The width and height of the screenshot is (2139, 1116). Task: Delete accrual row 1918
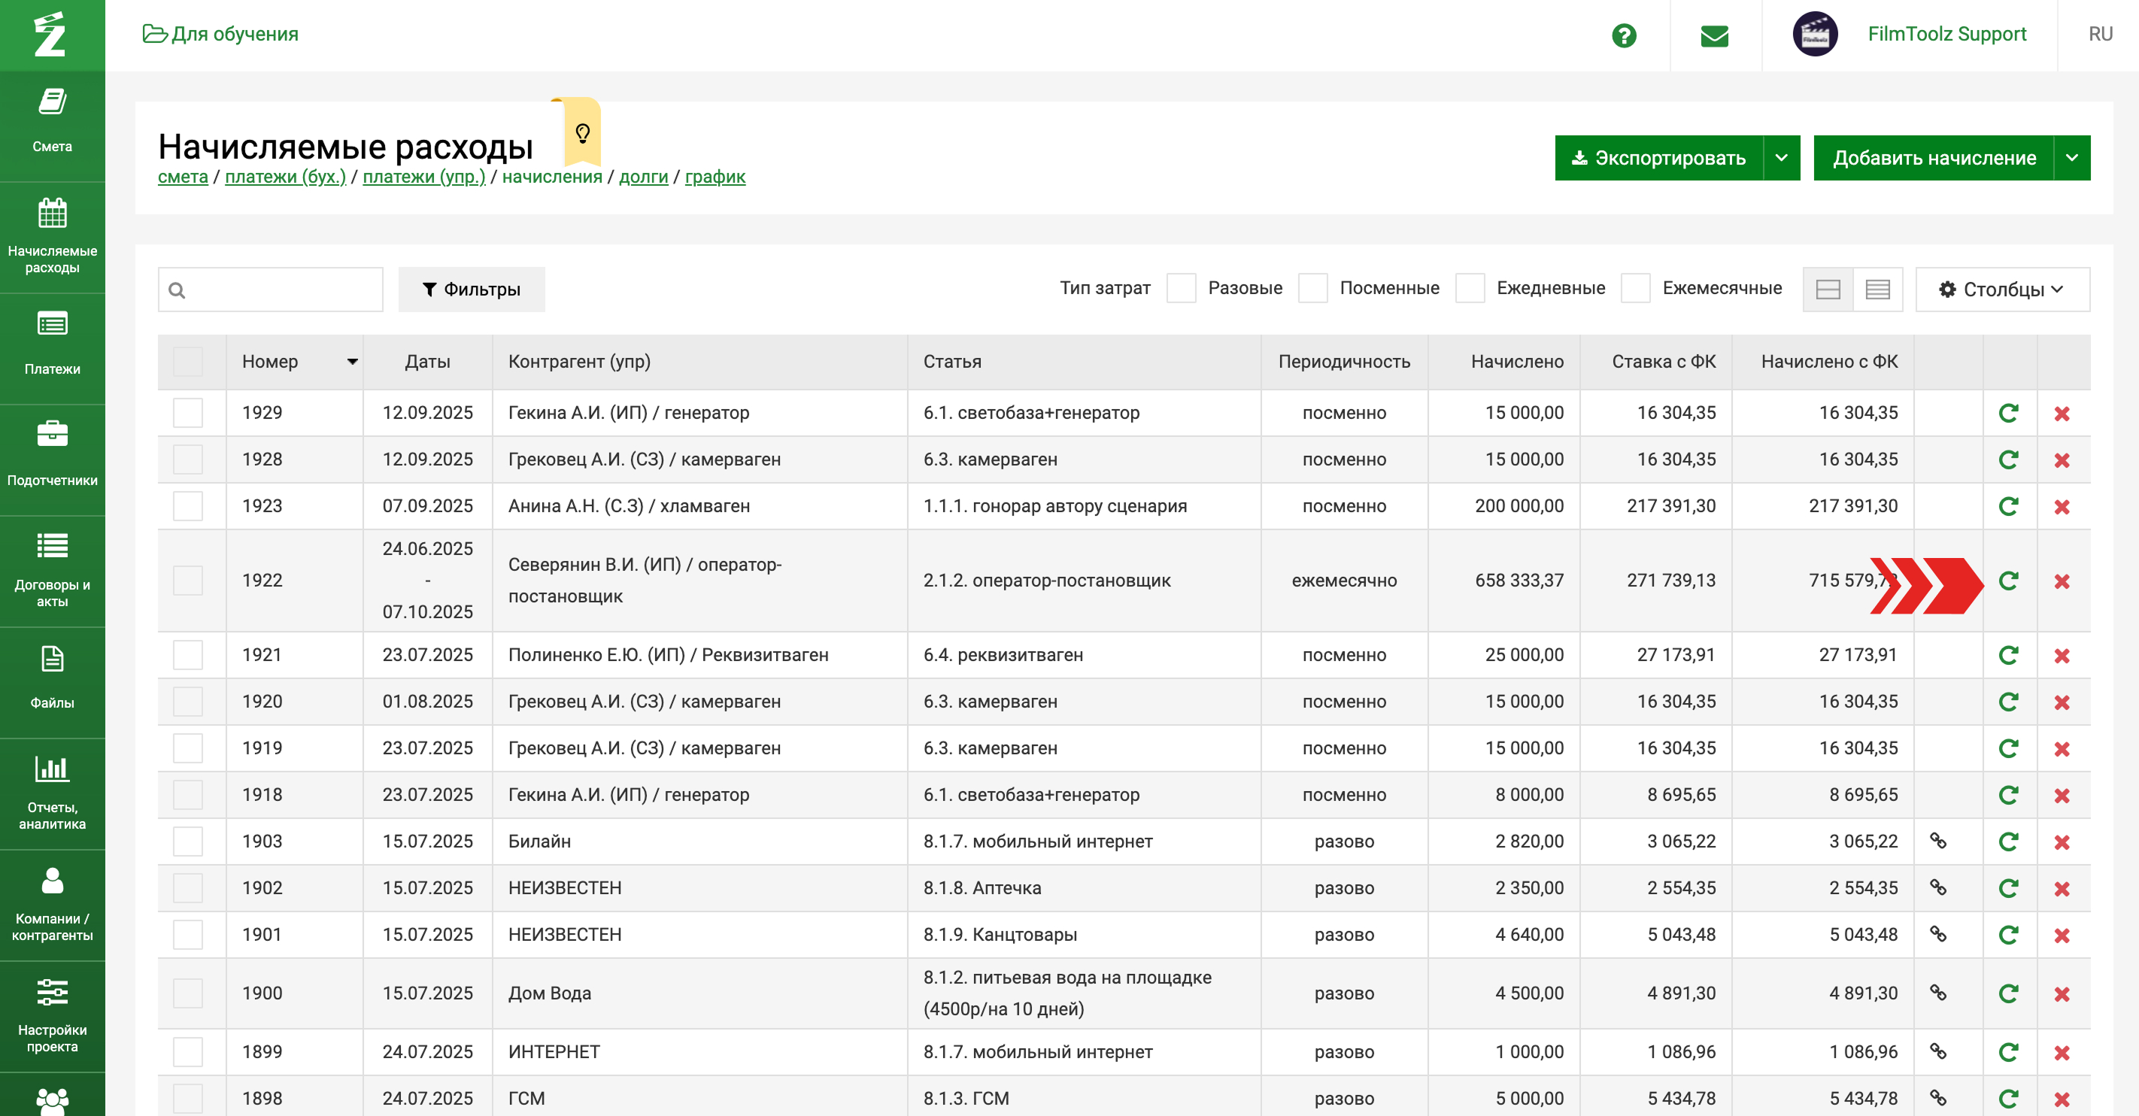coord(2061,796)
